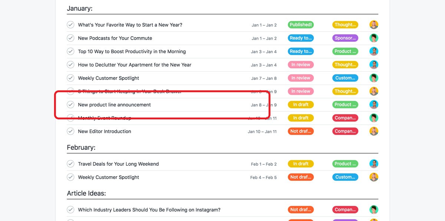
Task: Click the "Jan 10 – Jan 11" date on New Editor Introduction
Action: [x=262, y=132]
